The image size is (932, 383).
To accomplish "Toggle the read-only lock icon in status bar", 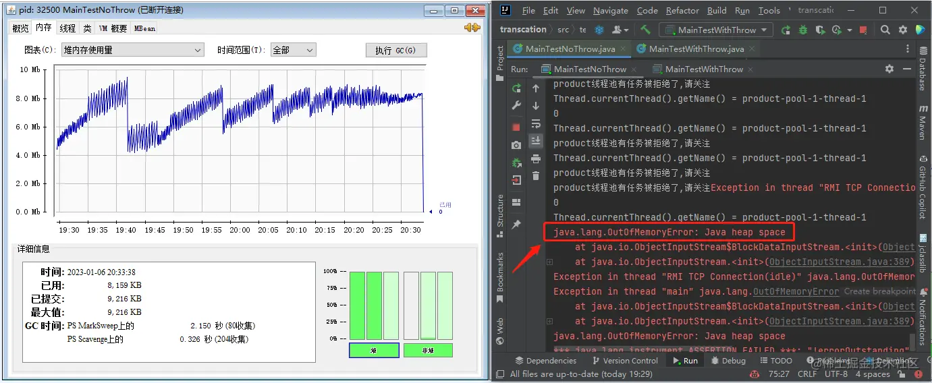I will (x=902, y=374).
